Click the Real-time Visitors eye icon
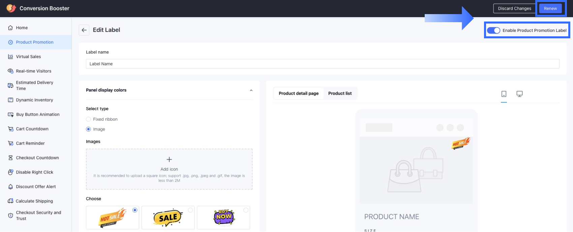The image size is (573, 232). pyautogui.click(x=10, y=71)
